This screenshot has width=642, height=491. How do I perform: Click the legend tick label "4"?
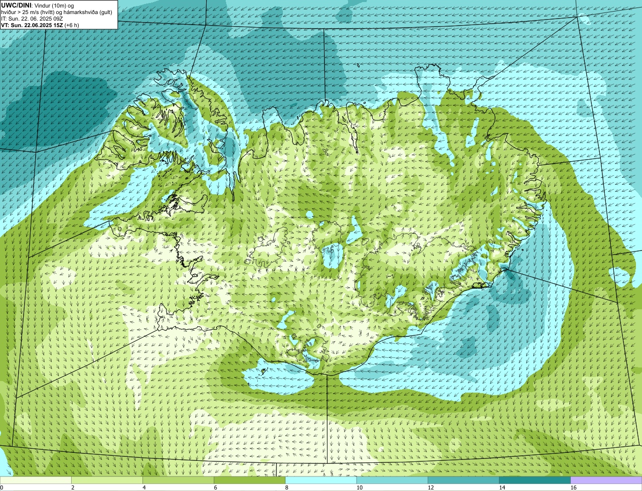click(x=144, y=487)
